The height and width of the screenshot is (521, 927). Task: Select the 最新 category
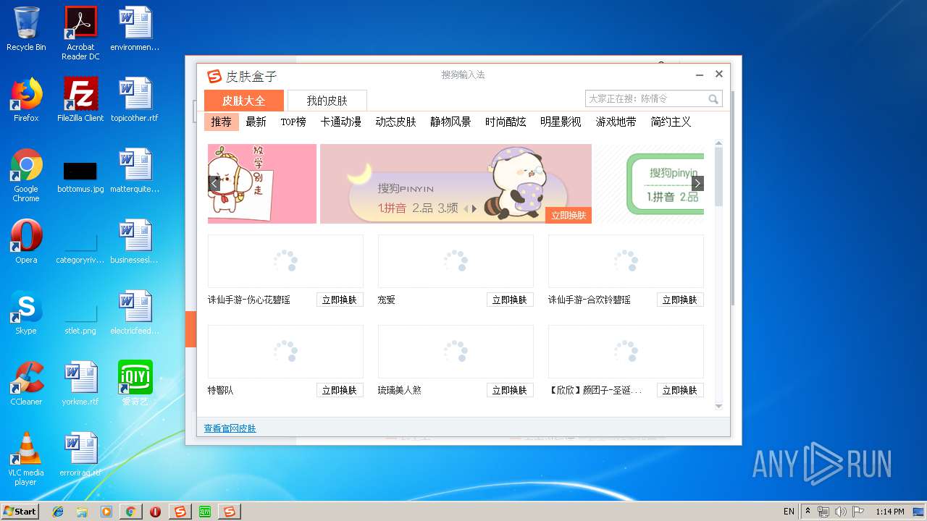pos(256,122)
